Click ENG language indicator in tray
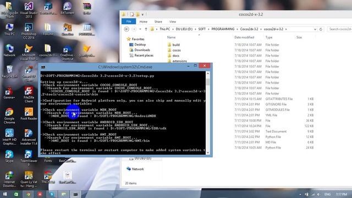The width and height of the screenshot is (352, 198). (x=327, y=194)
